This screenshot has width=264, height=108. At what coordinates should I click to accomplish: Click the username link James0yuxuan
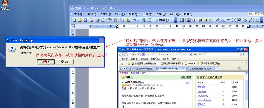[204, 100]
